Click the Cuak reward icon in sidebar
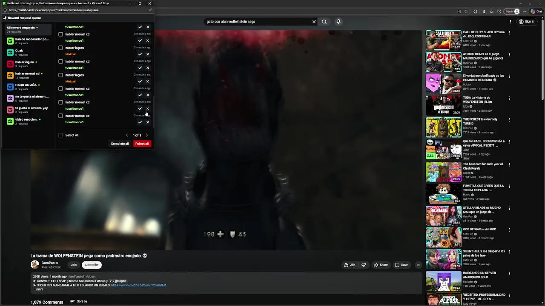This screenshot has height=306, width=545. (10, 52)
